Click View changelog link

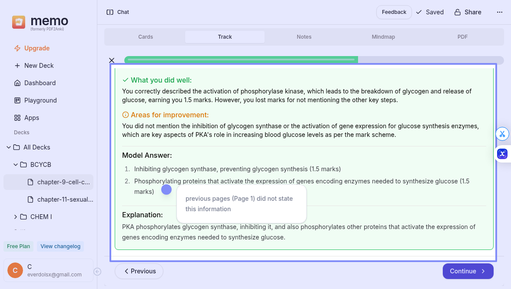click(60, 246)
